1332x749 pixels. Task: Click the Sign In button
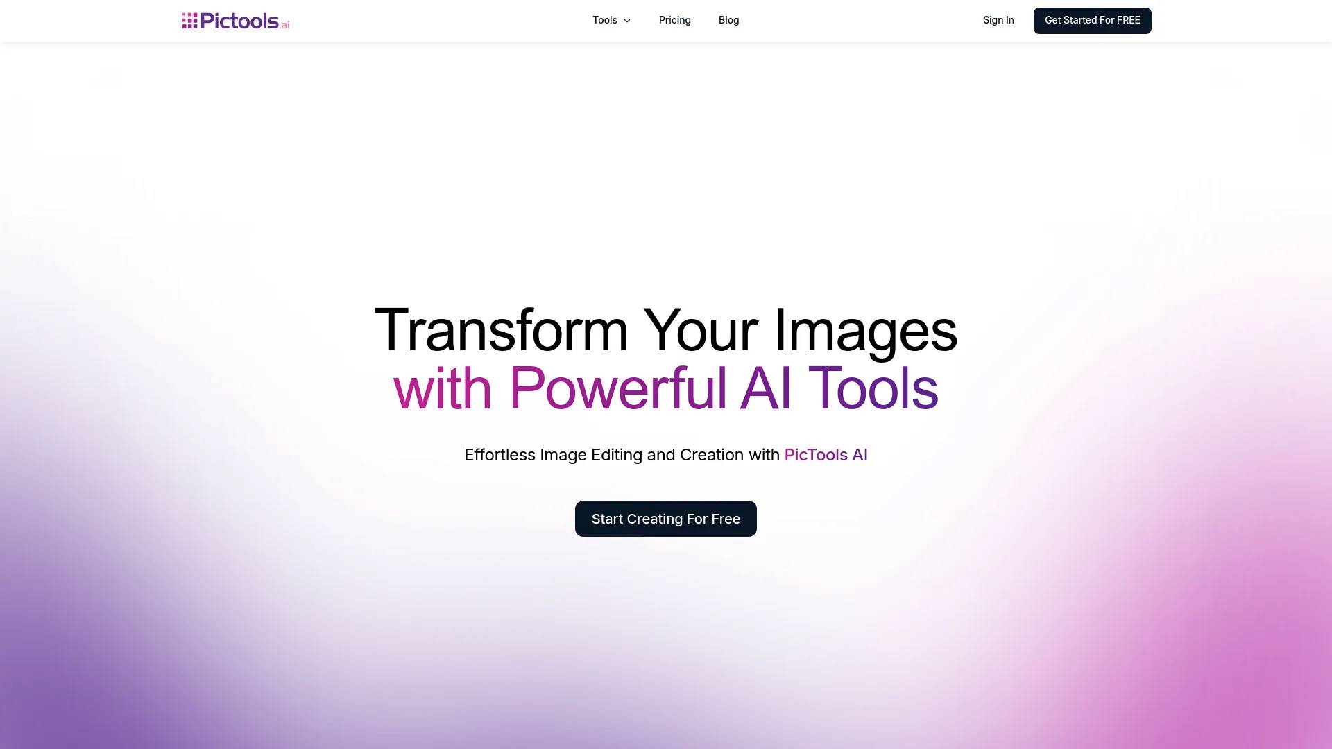(x=998, y=20)
